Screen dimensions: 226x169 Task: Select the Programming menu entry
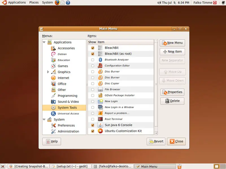click(x=68, y=96)
